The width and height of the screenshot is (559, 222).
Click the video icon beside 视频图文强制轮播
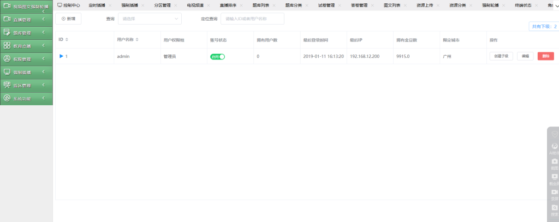pos(7,6)
